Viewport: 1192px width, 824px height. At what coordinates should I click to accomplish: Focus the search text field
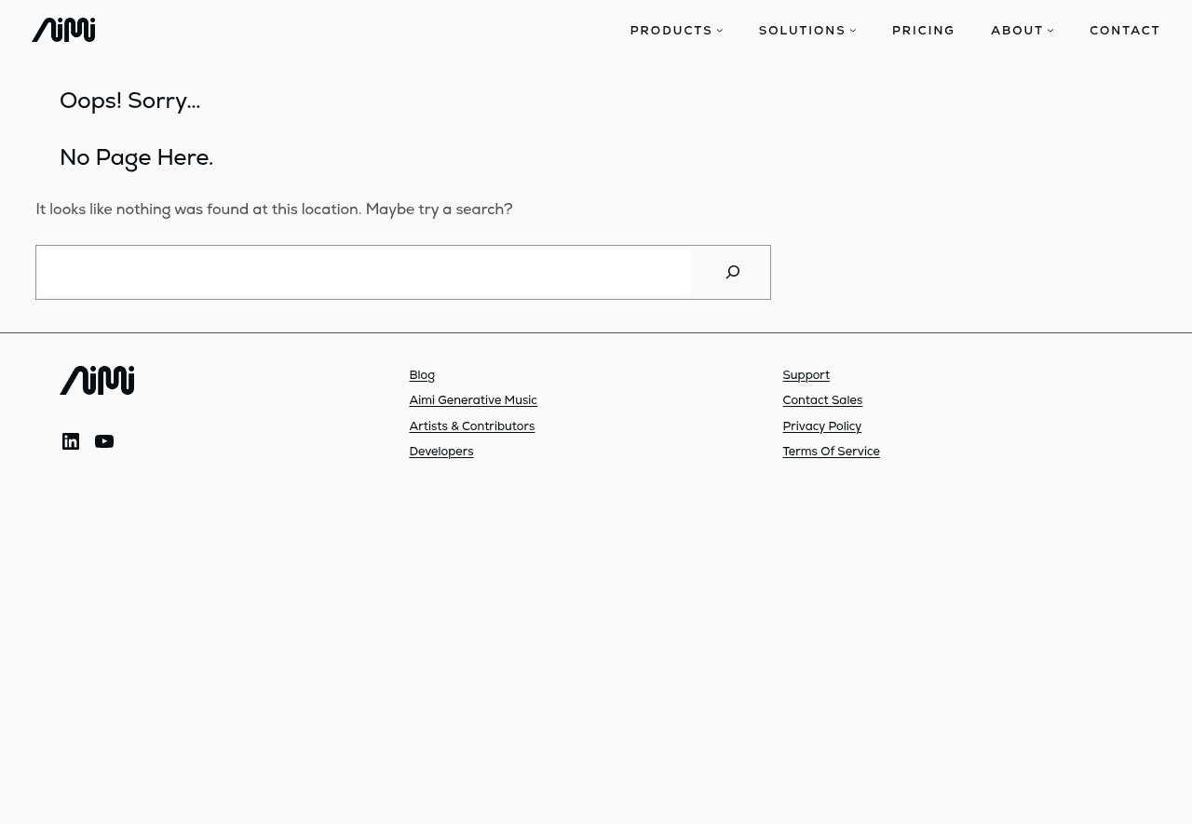(x=363, y=272)
